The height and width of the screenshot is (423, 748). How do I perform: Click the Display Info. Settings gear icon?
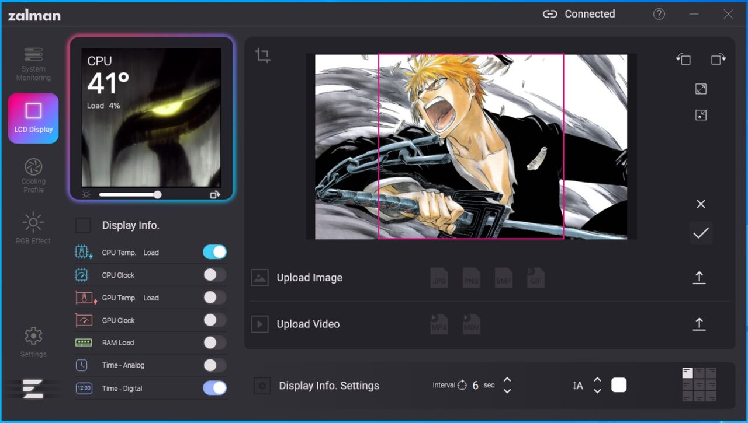[262, 386]
